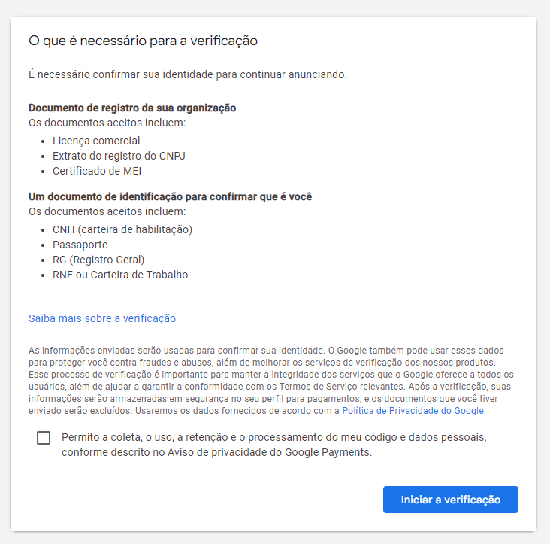Click "Os documentos aceitos incluem" under organization heading

[x=107, y=123]
